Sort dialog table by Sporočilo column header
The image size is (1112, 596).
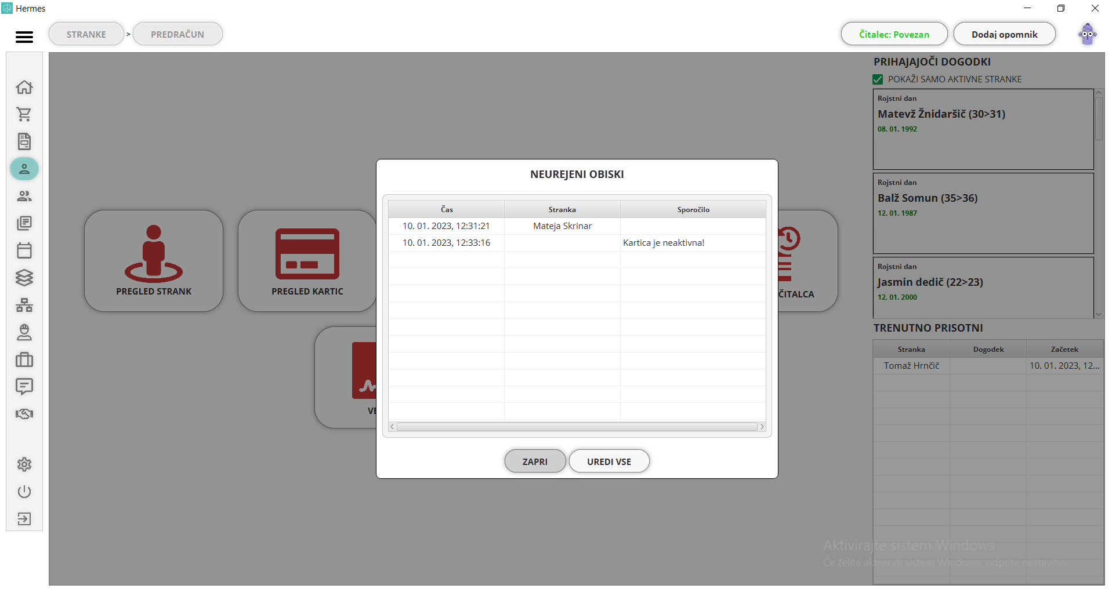(693, 209)
